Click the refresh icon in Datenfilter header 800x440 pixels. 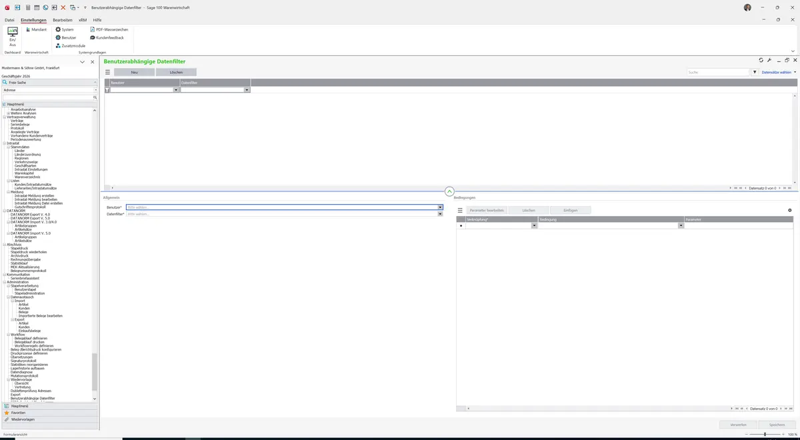coord(761,61)
